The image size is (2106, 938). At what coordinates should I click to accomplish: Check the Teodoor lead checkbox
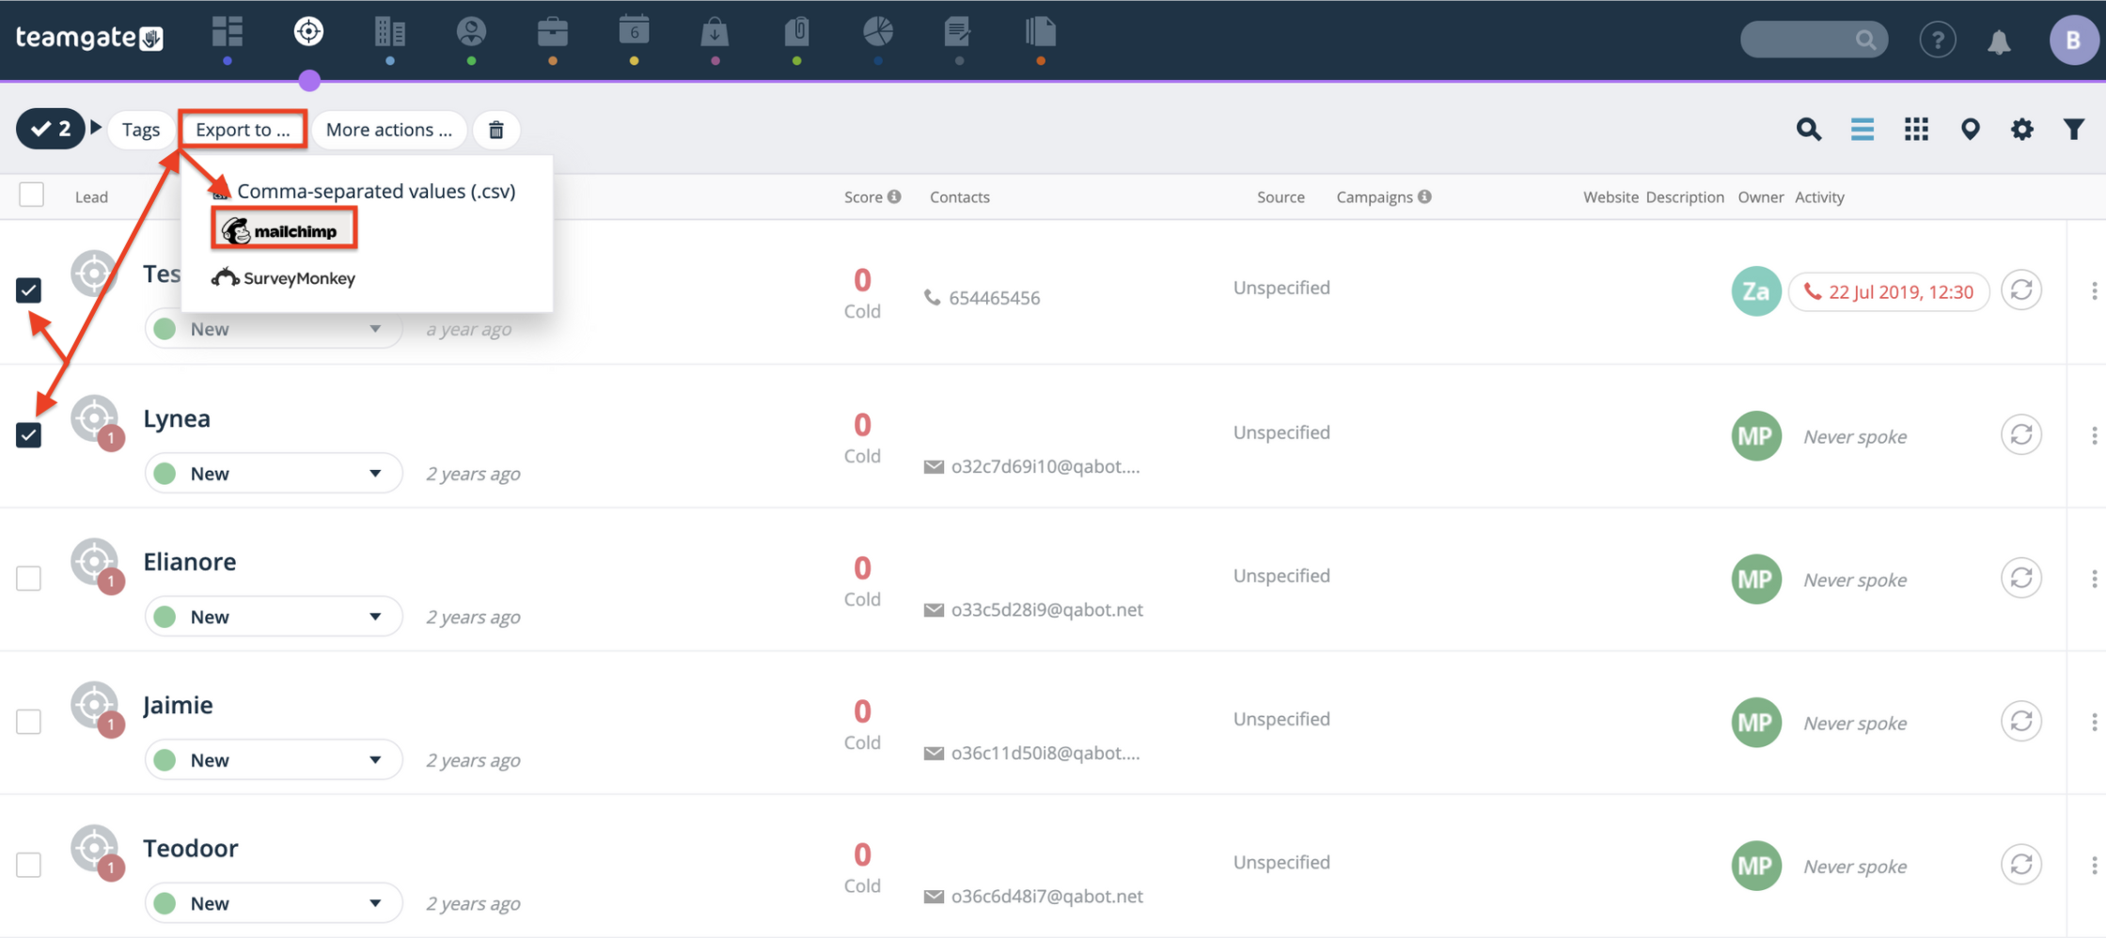[x=28, y=865]
